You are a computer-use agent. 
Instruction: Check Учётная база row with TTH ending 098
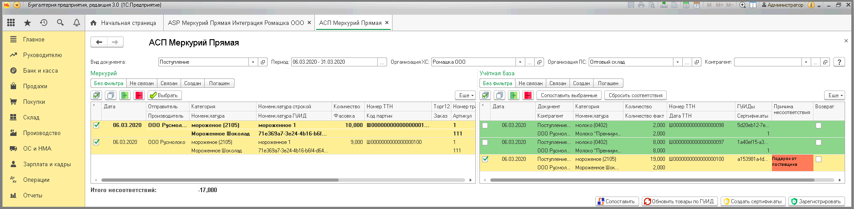tap(485, 125)
